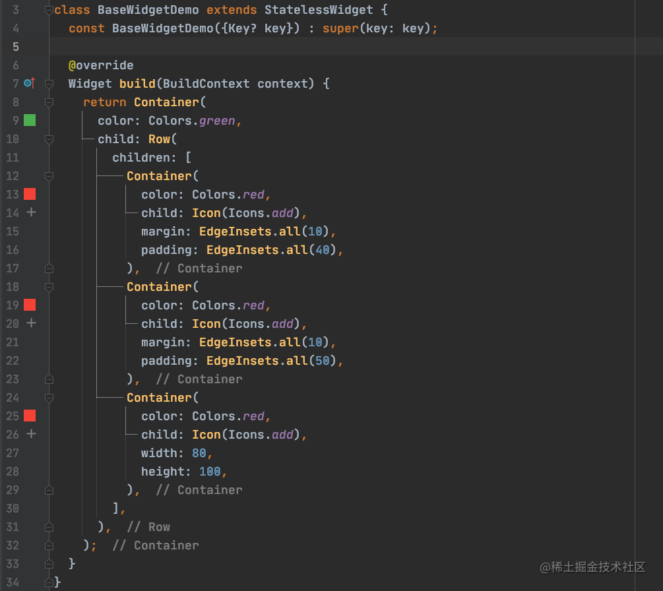
Task: Collapse the build method fold on line 7
Action: [x=49, y=84]
